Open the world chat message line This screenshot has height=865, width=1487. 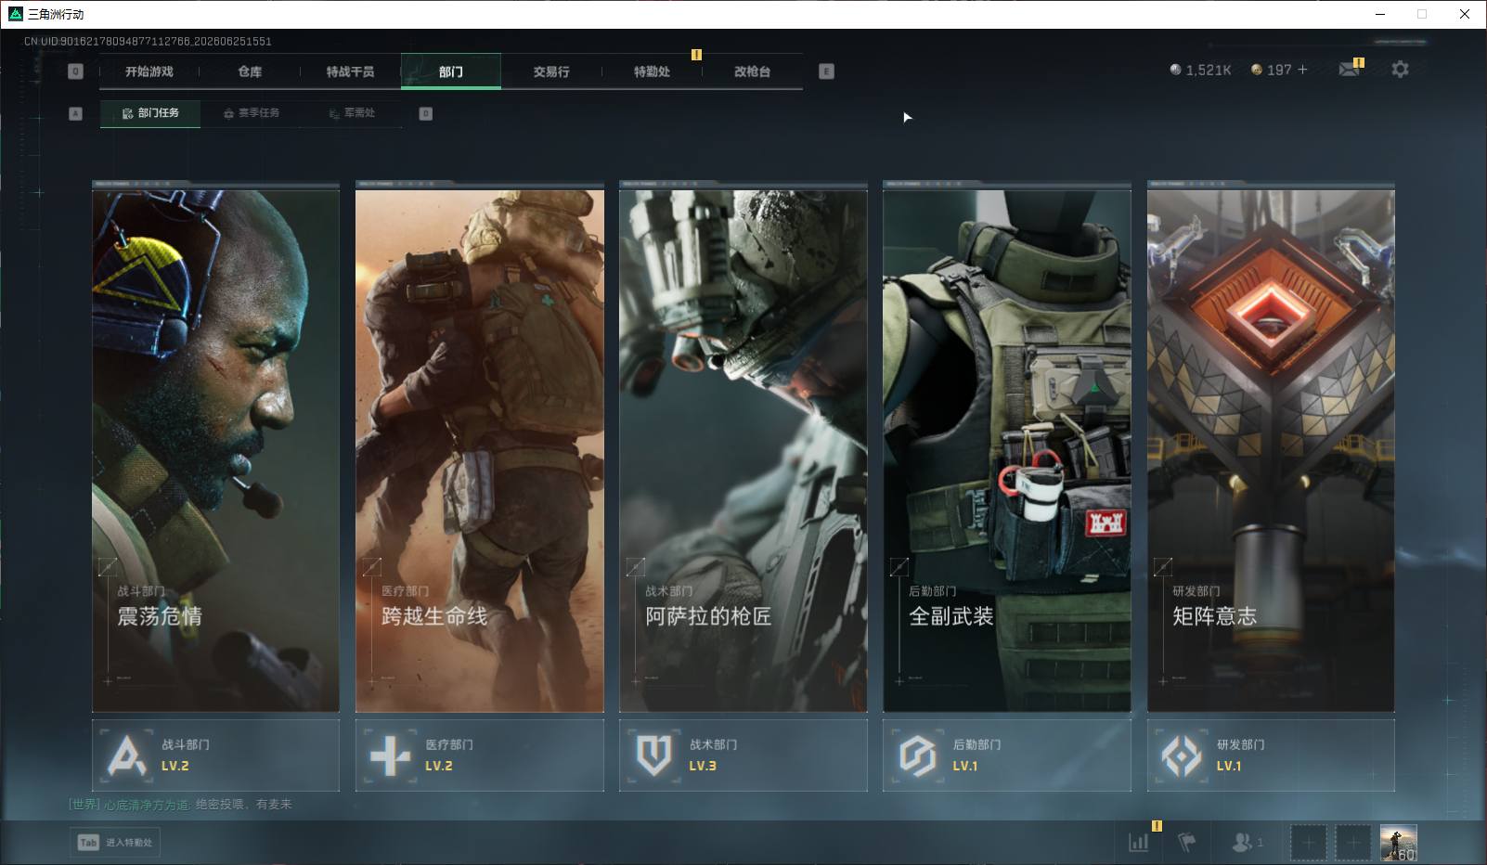181,805
